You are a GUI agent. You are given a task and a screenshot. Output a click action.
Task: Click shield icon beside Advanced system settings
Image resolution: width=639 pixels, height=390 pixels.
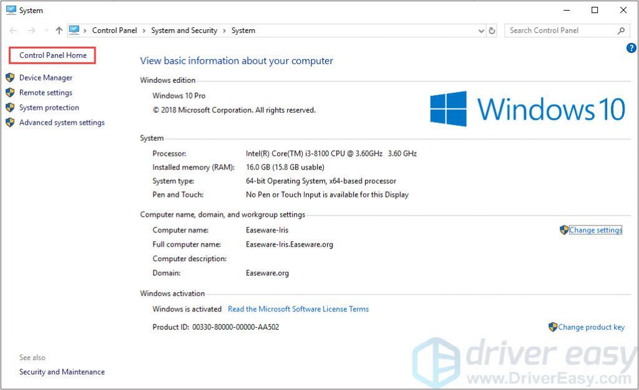coord(10,122)
